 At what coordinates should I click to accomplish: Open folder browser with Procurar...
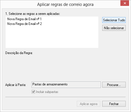(114, 85)
